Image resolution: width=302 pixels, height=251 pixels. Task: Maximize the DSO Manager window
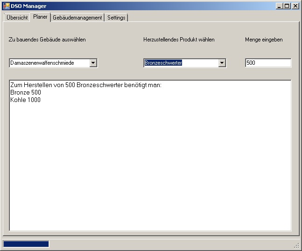coord(287,6)
